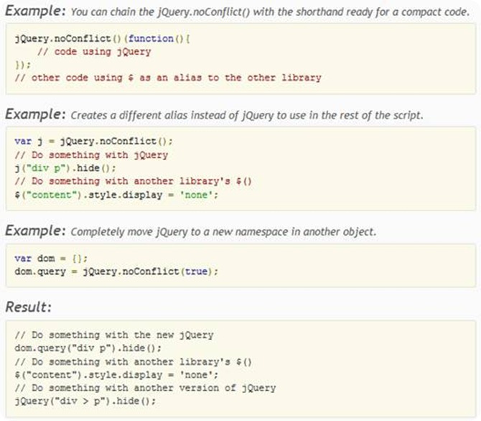Click code line 'jQuery("div > p").hide();'

[x=85, y=401]
